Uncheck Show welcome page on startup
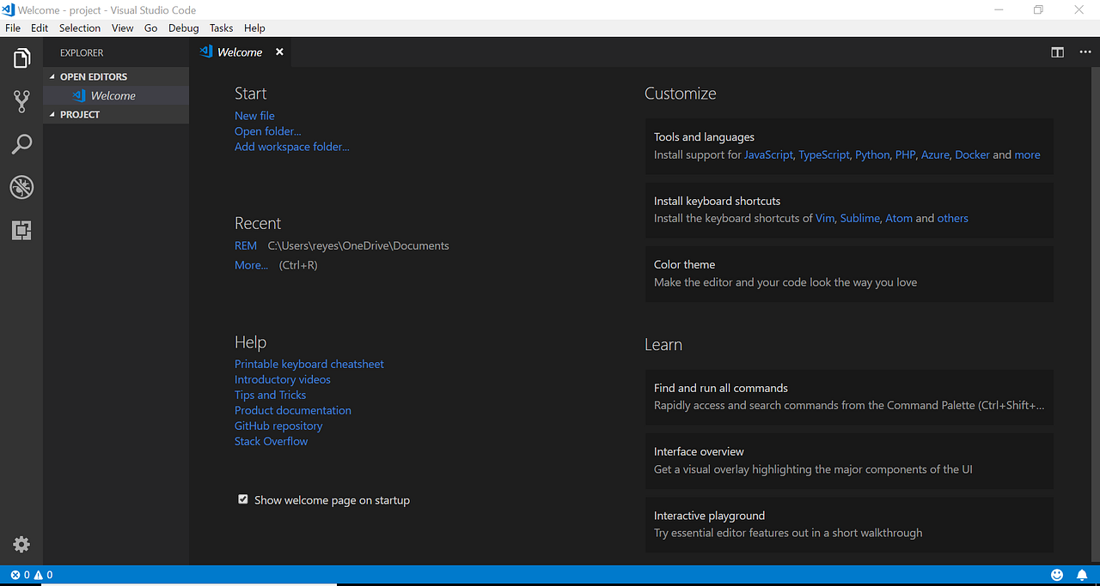1100x586 pixels. (x=243, y=498)
